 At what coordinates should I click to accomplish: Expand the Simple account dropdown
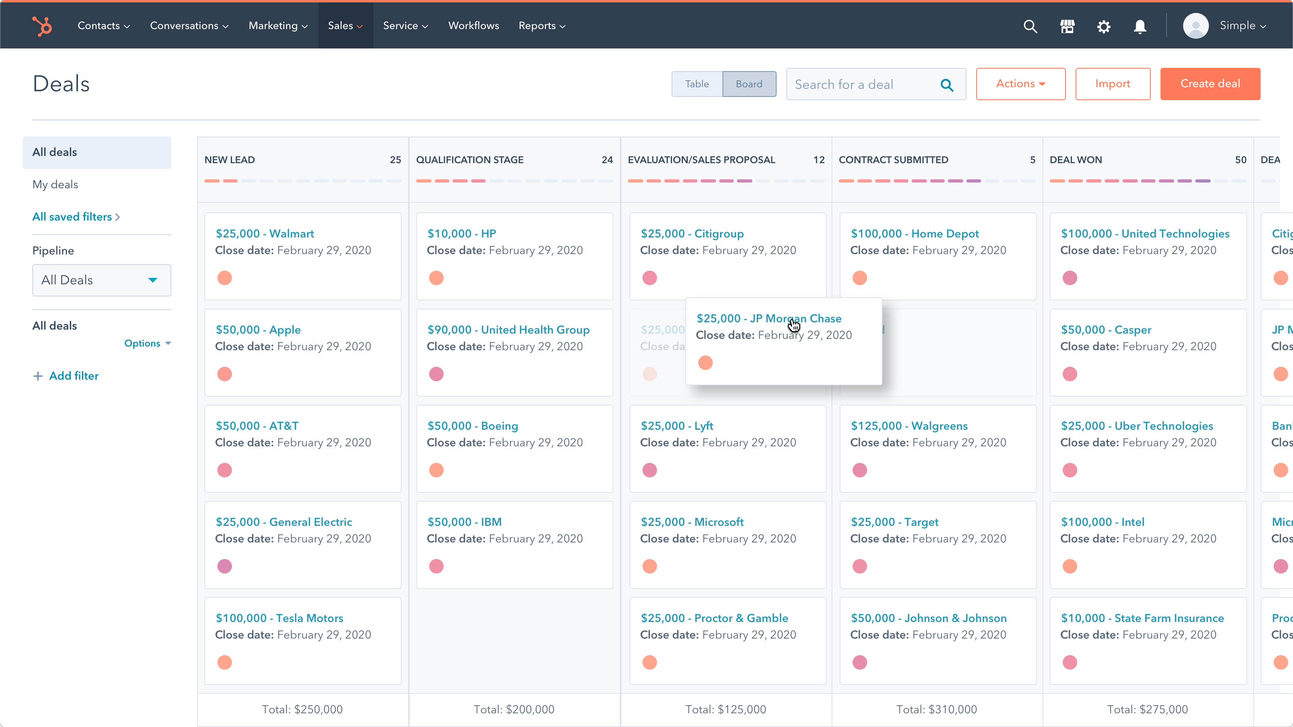[x=1243, y=25]
